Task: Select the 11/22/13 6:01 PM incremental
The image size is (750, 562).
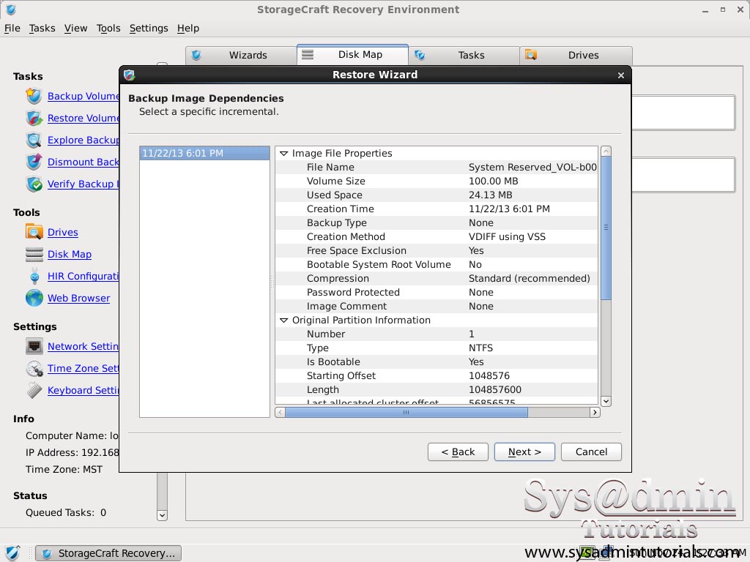Action: 184,153
